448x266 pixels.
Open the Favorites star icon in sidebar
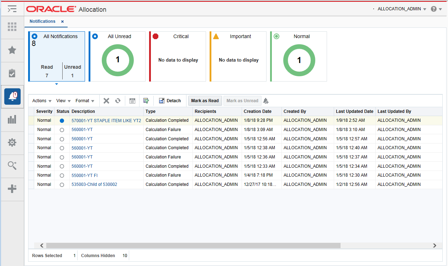12,50
